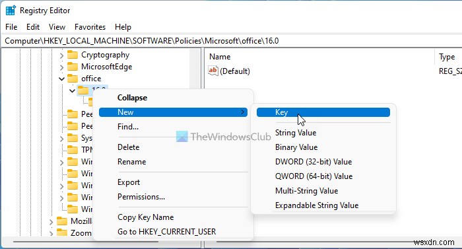This screenshot has width=462, height=249.
Task: Select the Cryptography folder icon
Action: pos(73,55)
